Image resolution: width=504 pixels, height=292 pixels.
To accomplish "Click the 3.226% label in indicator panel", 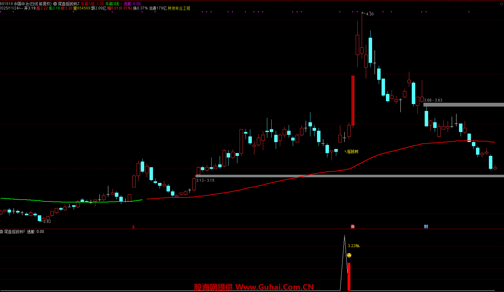I will [x=354, y=246].
